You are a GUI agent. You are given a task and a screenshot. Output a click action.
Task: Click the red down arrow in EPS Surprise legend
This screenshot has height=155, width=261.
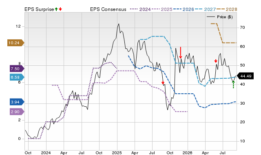click(60, 9)
